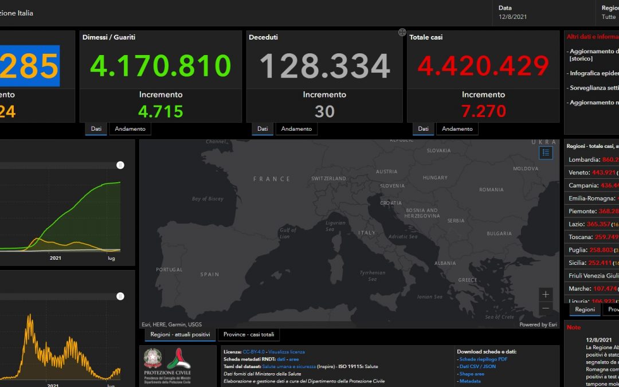The width and height of the screenshot is (619, 387).
Task: Open the Dati CSV / JSON link
Action: (x=477, y=366)
